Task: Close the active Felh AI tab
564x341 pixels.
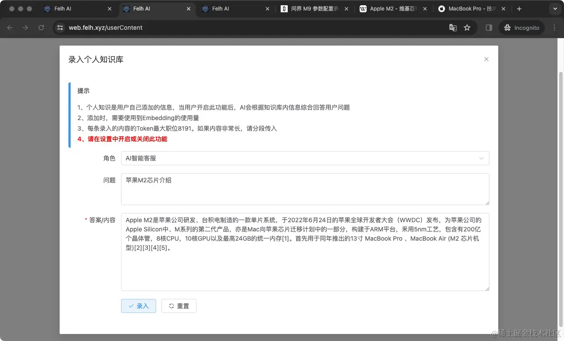Action: (x=189, y=9)
